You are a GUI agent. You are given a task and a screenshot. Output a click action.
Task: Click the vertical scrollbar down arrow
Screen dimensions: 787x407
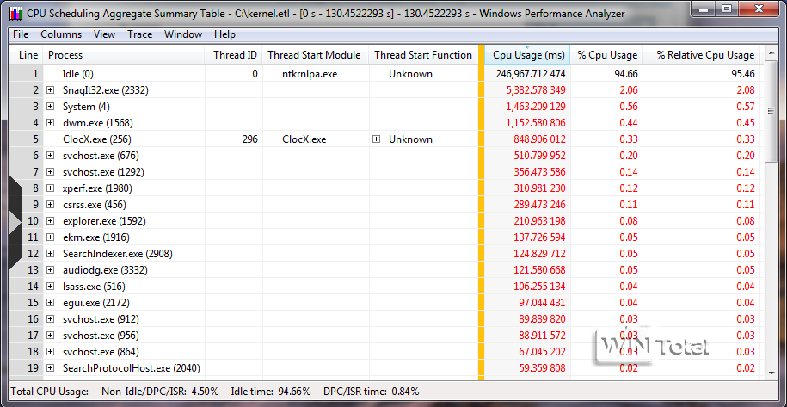pyautogui.click(x=772, y=373)
